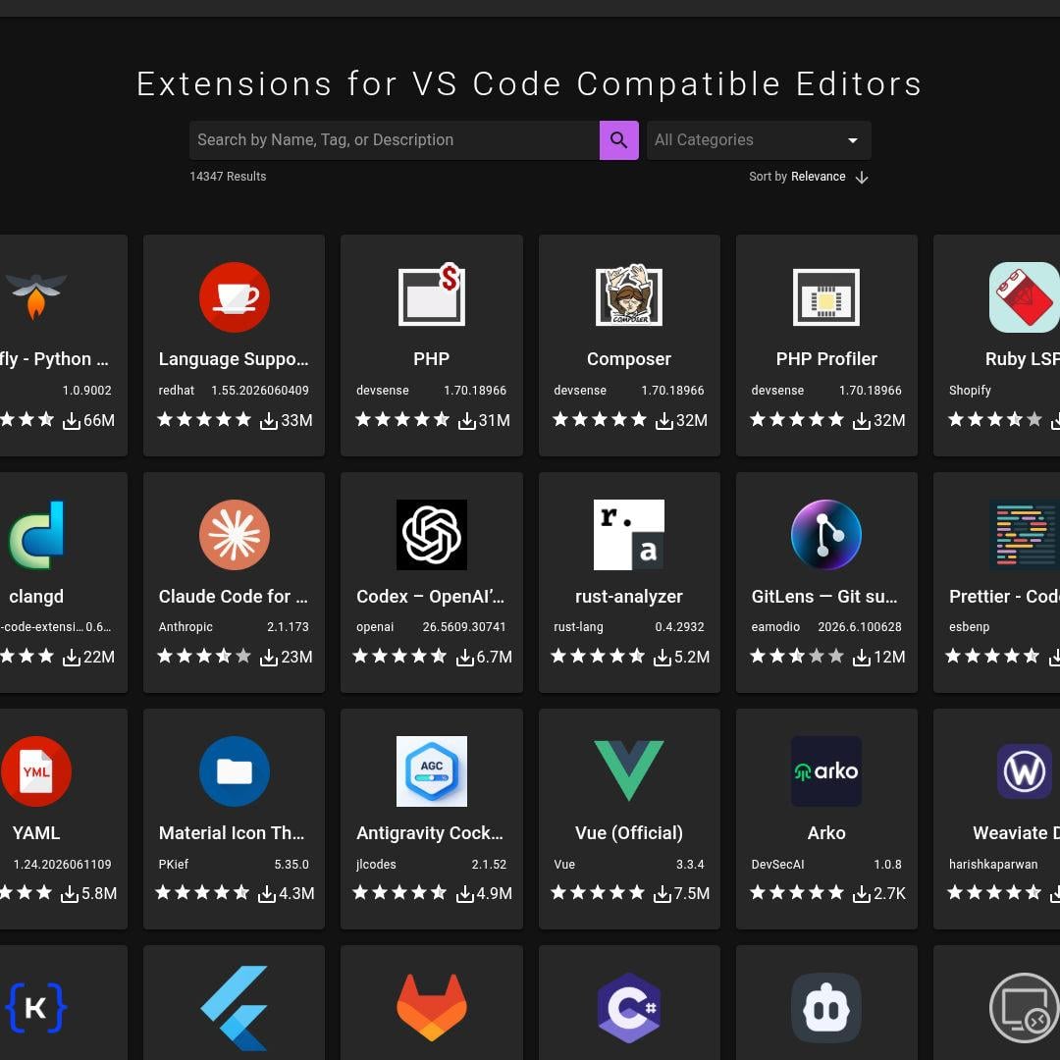Select the PHP Profiler chip icon

(x=826, y=297)
